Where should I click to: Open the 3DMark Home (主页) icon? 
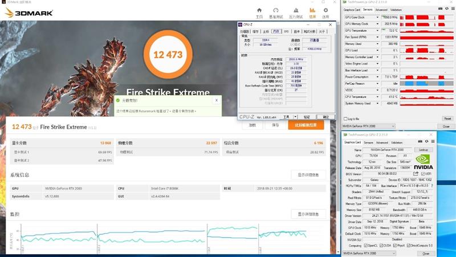(x=259, y=10)
